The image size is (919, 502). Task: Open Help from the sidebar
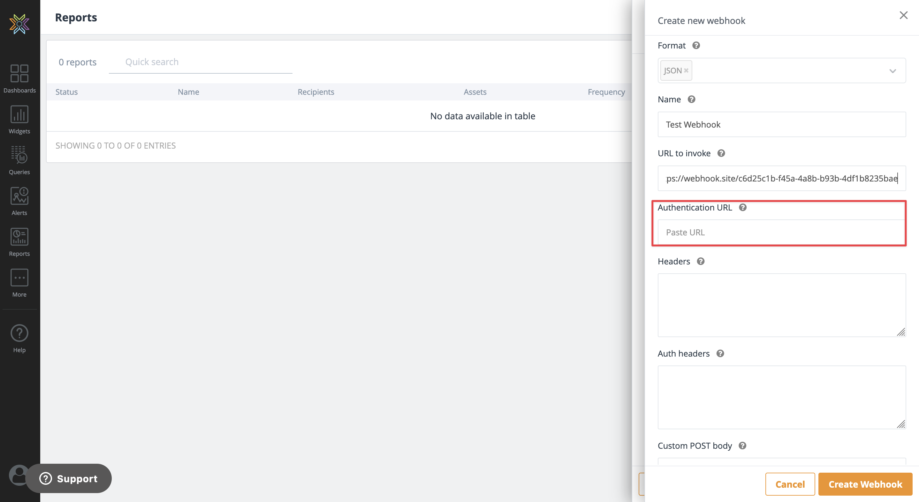[x=19, y=338]
